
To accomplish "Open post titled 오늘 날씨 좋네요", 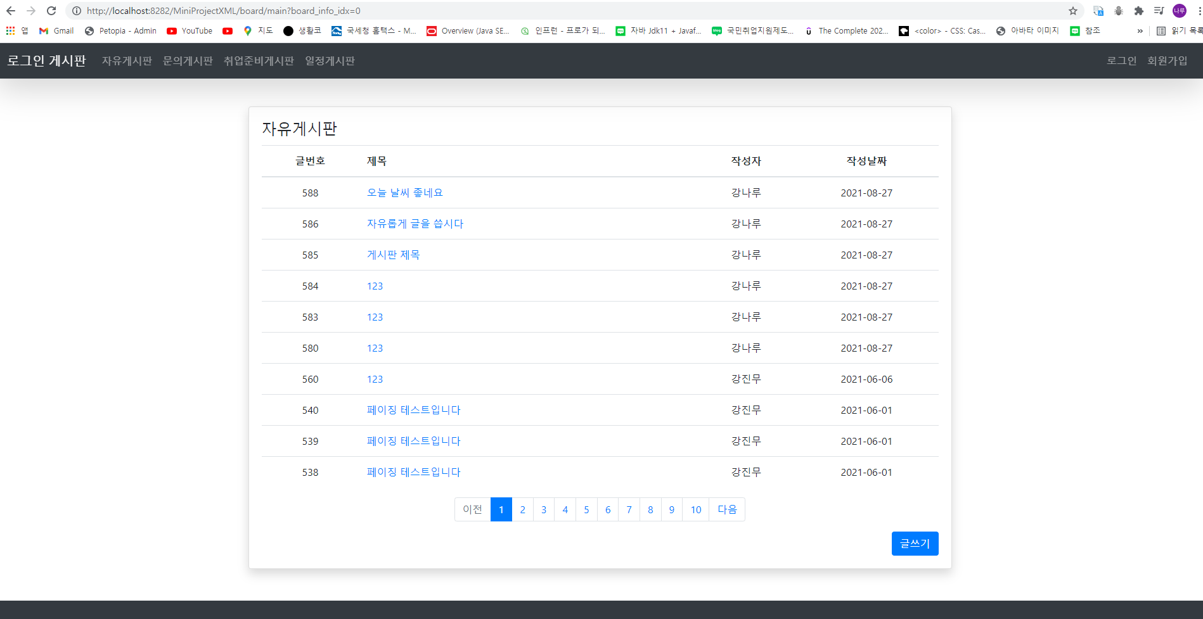I will click(x=404, y=193).
